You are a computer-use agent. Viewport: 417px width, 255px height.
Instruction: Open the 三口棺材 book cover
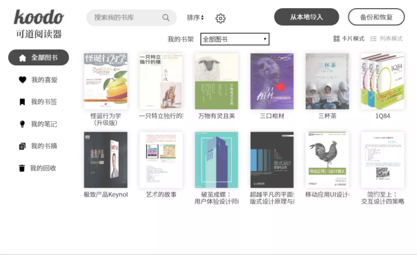point(272,82)
